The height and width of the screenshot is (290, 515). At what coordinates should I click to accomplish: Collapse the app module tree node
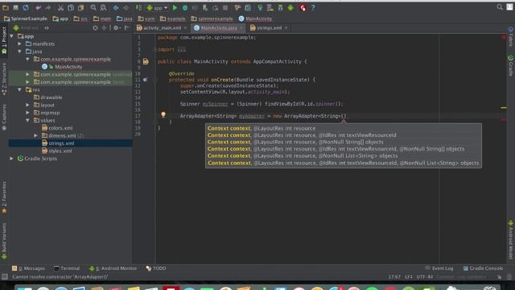click(12, 36)
